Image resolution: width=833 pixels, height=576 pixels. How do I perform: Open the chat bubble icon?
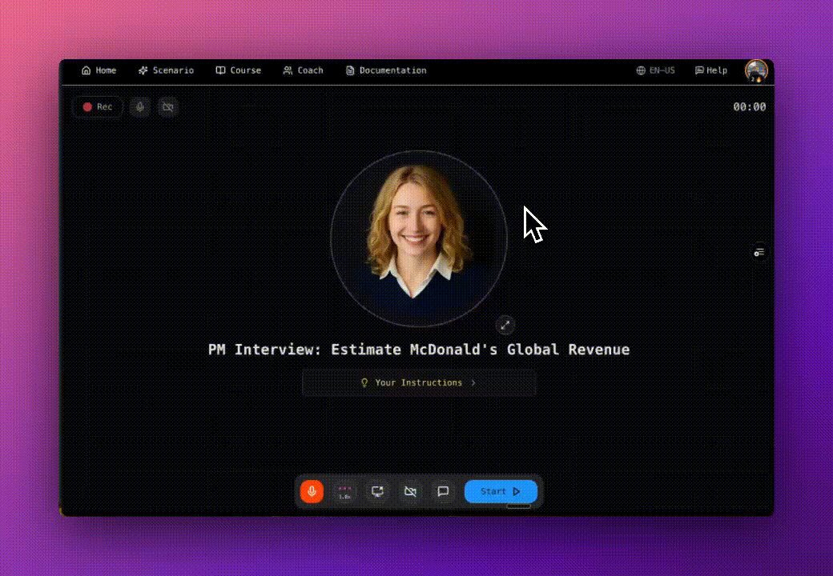click(x=443, y=491)
